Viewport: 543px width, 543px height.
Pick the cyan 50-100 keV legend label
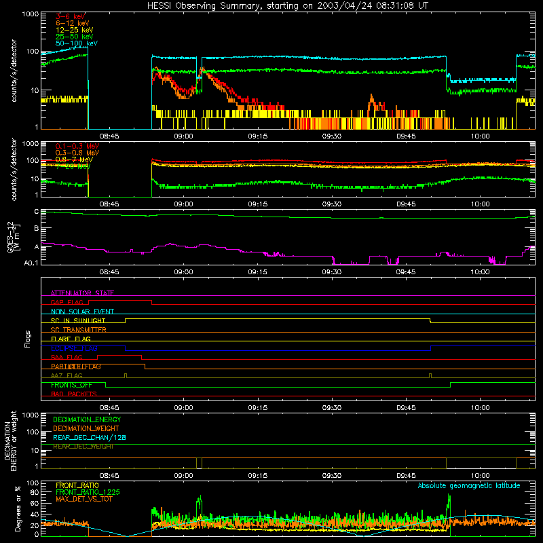click(76, 43)
